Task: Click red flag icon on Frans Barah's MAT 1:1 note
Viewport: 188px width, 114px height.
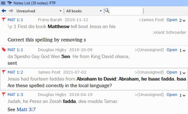Action: point(4,20)
